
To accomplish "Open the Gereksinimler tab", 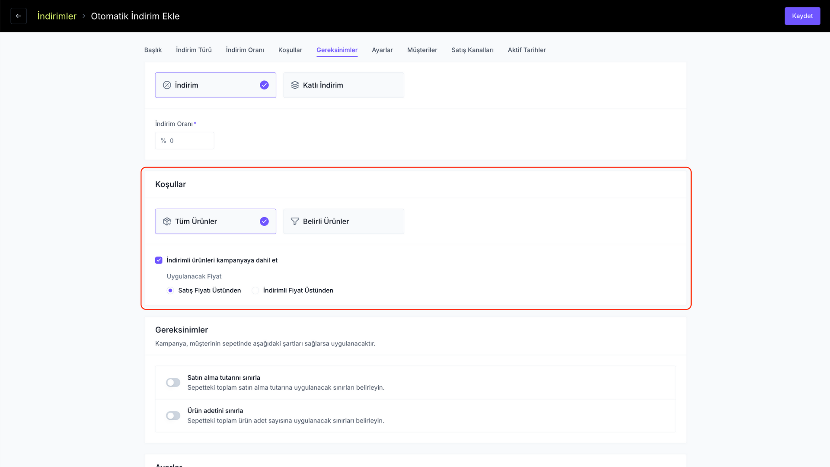I will click(x=337, y=50).
